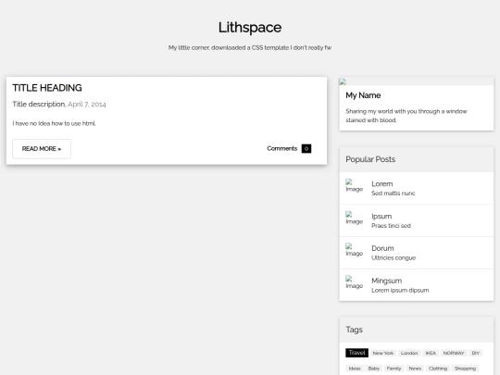Select the Shopping tag
Viewport: 500px width, 375px height.
pos(465,369)
